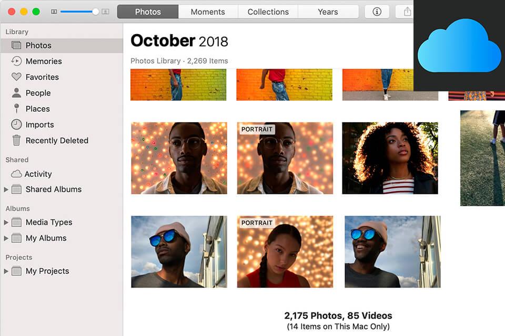Screen dimensions: 505x336
Task: Click the Favorites heart icon
Action: tap(16, 77)
